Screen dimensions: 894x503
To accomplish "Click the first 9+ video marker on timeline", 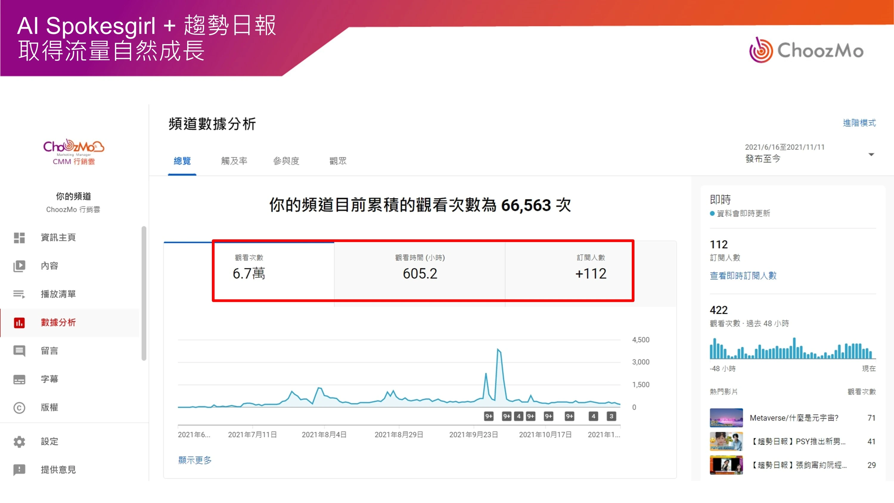I will click(x=489, y=416).
